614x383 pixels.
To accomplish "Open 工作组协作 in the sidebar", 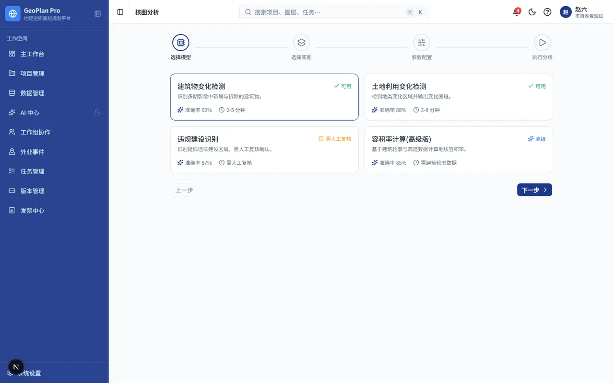I will pyautogui.click(x=54, y=132).
